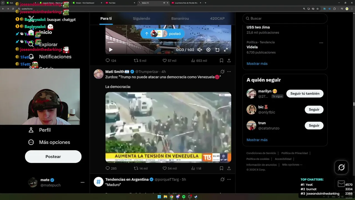Like the post with 57 mil likes
Screen dimensions: 355x200
click(x=169, y=61)
